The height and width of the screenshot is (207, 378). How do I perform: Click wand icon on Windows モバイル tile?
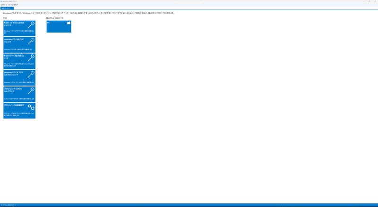click(31, 74)
